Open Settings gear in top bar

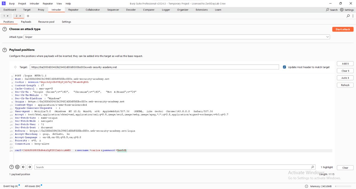pyautogui.click(x=342, y=10)
